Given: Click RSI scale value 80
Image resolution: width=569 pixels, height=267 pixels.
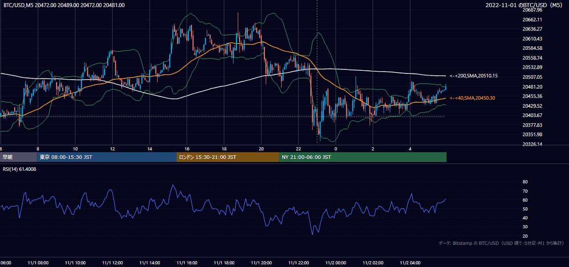Looking at the screenshot, I should click(525, 182).
